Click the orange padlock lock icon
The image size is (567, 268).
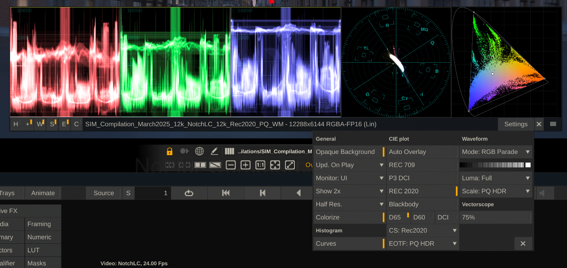click(x=169, y=151)
